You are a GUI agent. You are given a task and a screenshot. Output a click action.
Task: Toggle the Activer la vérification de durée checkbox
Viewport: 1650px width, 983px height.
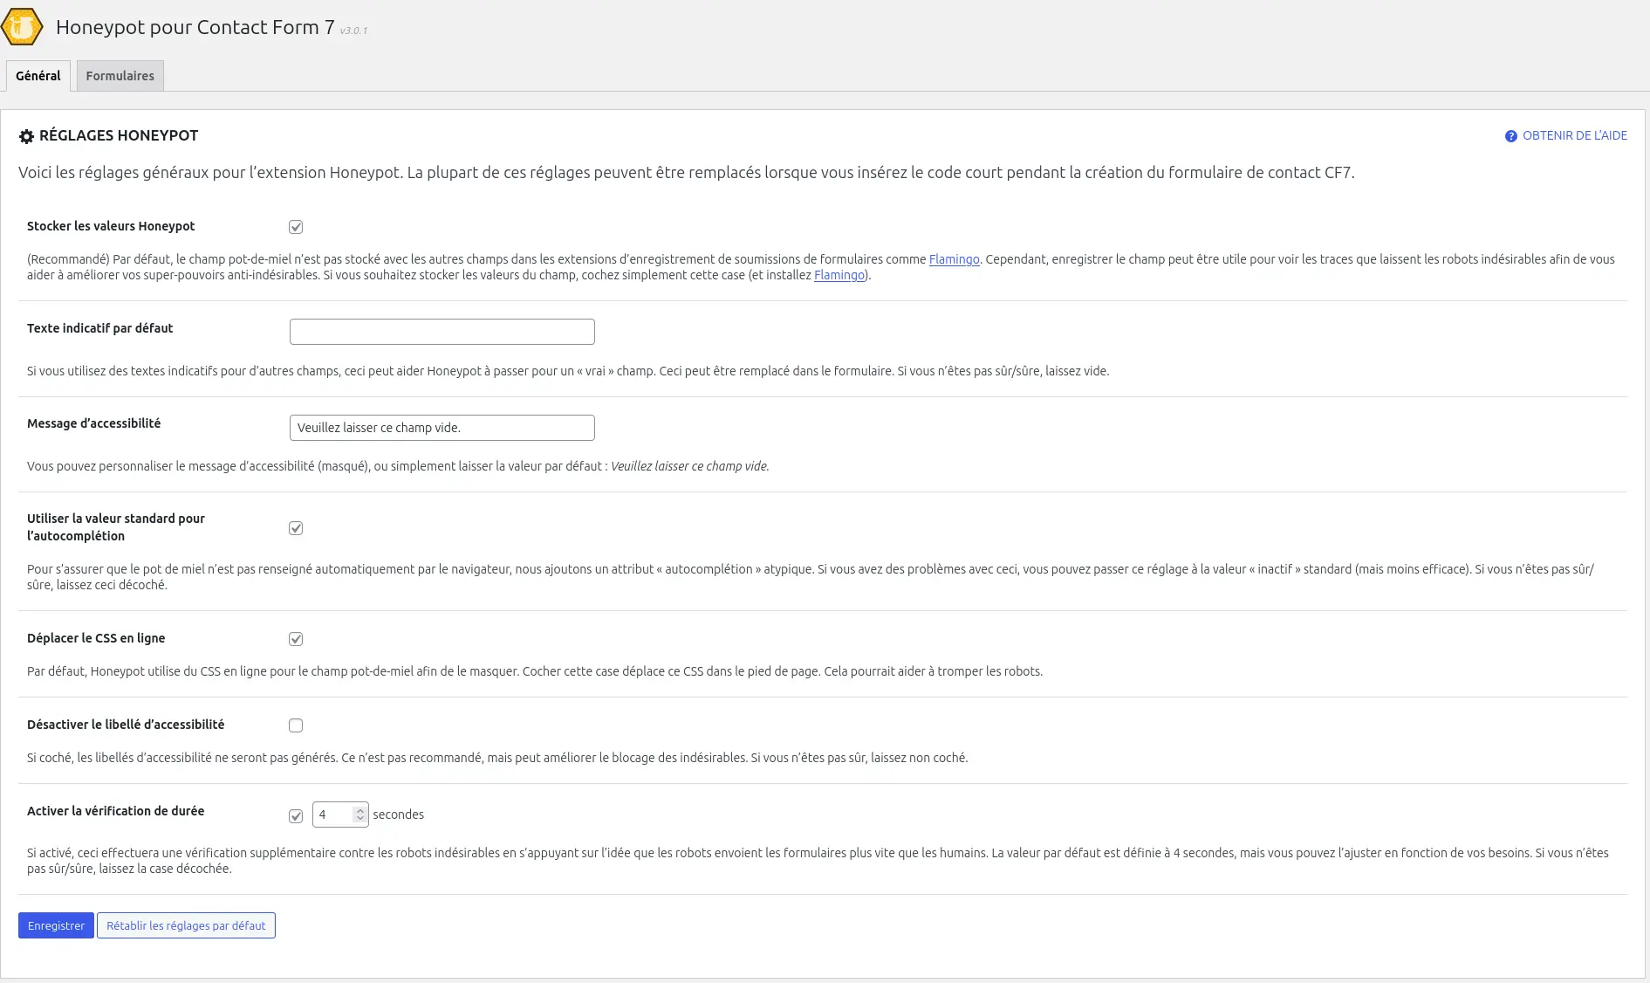click(x=296, y=816)
